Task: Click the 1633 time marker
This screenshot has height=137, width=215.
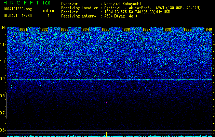Action: click(64, 29)
